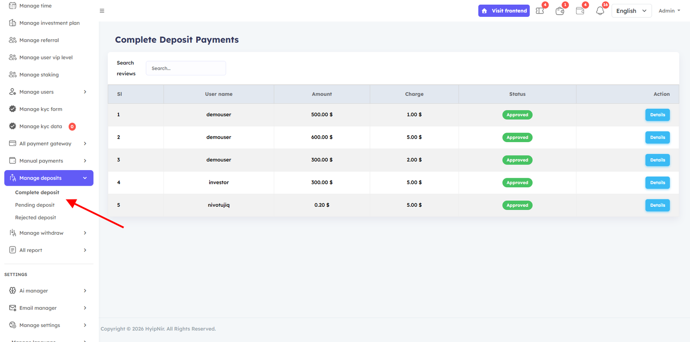Click the 600.00 $ amount cell
Viewport: 690px width, 342px height.
pyautogui.click(x=322, y=137)
